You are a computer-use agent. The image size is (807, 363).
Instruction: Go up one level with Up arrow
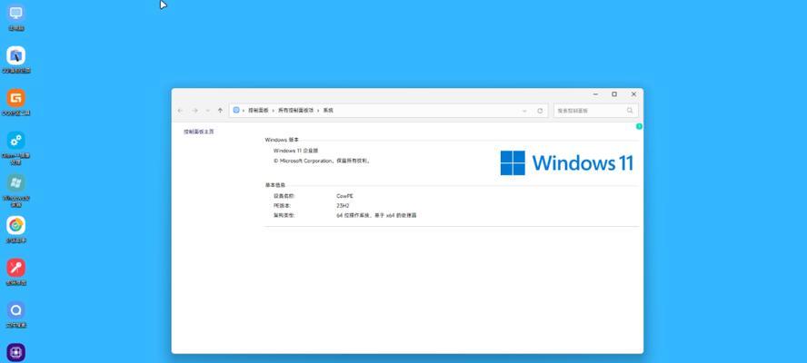click(x=220, y=111)
